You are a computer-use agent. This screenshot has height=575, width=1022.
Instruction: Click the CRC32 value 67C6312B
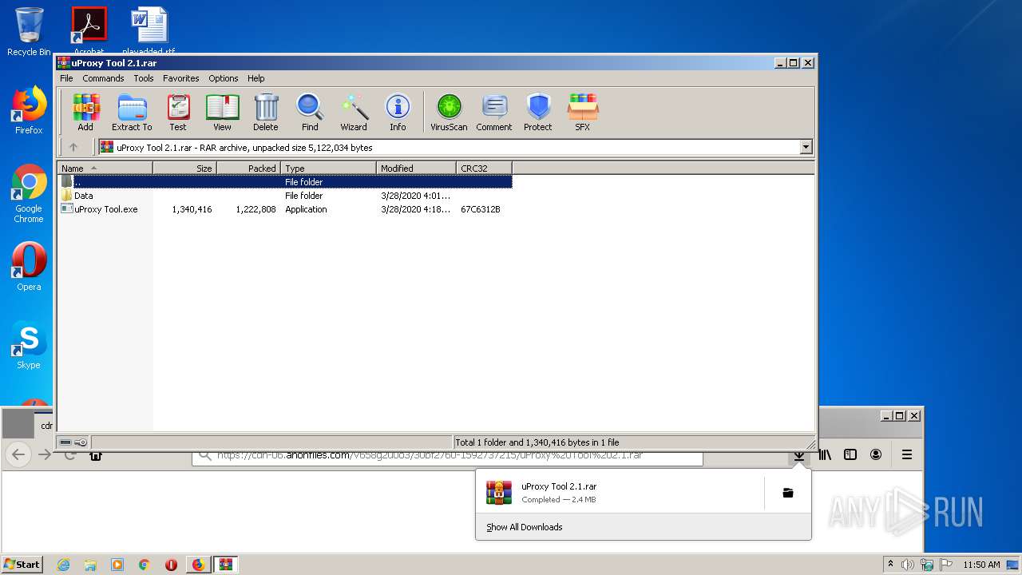pos(480,209)
